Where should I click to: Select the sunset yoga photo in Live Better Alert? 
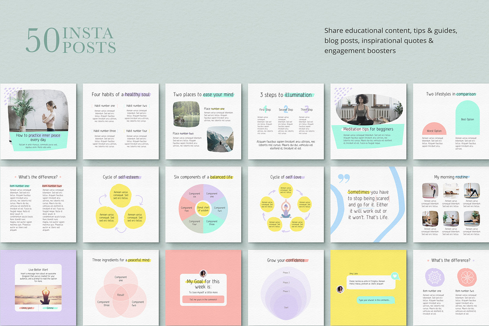coord(38,295)
